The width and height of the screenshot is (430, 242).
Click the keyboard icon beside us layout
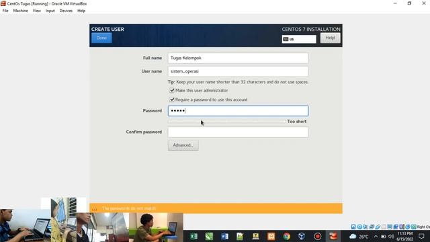[286, 39]
